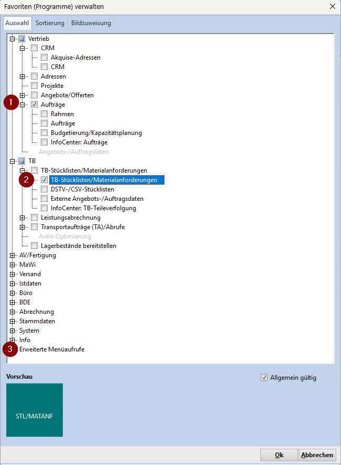The height and width of the screenshot is (465, 341).
Task: Collapse the Vertrieb tree node
Action: (x=13, y=39)
